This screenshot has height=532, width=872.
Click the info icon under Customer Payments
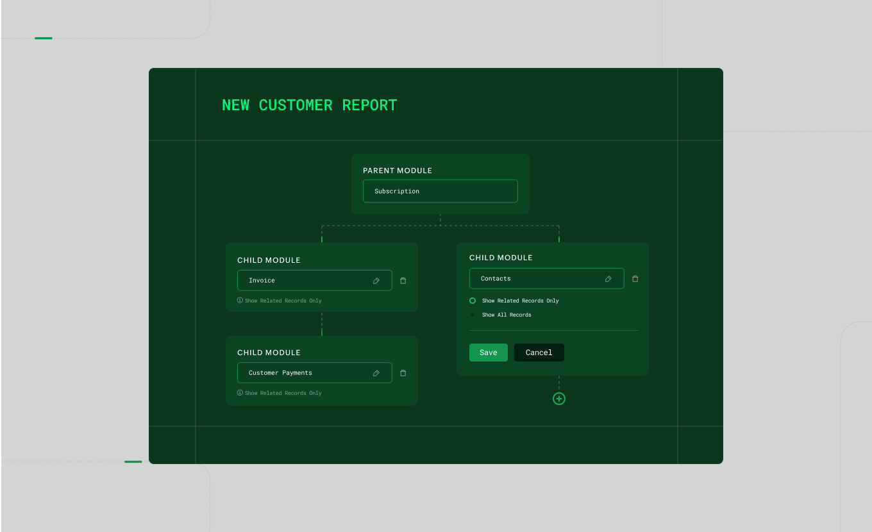pos(240,393)
